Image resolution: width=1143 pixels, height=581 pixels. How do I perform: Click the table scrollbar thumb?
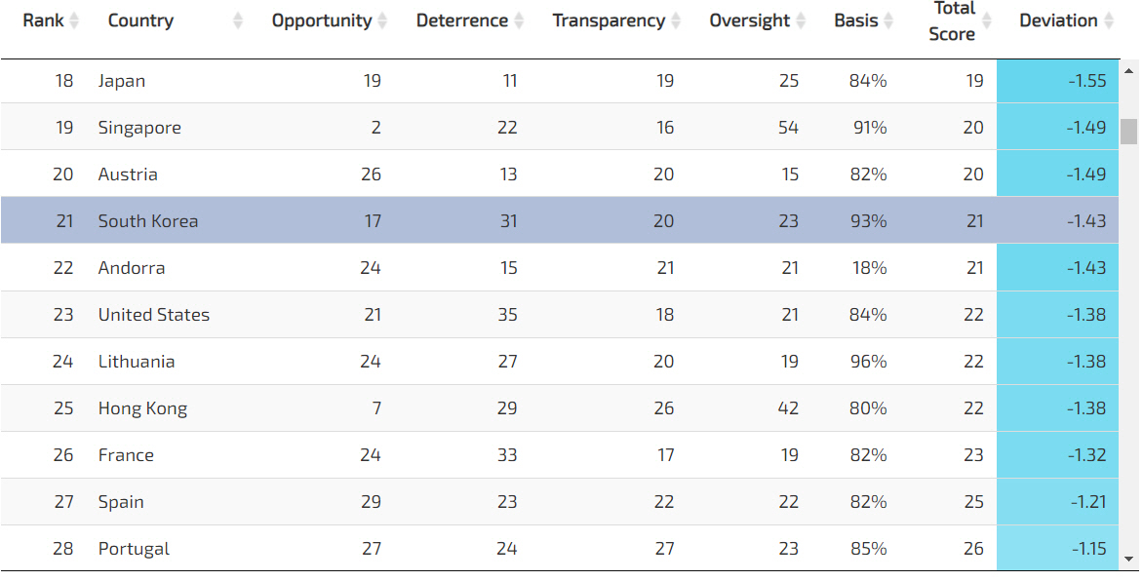tap(1129, 131)
